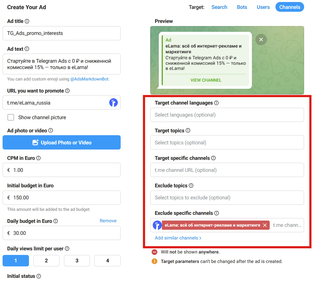Remove the excluded eLama channel tag

[265, 225]
